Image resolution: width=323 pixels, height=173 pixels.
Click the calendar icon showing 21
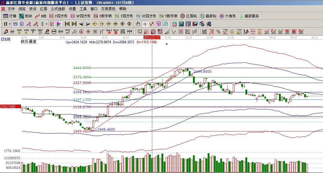tap(174, 24)
